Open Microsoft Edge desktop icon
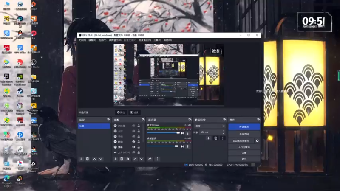The height and width of the screenshot is (191, 340). click(x=7, y=181)
